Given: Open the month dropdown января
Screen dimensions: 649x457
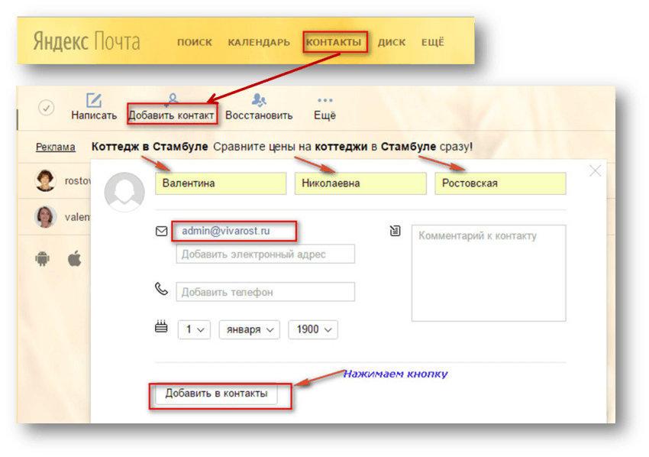Looking at the screenshot, I should 249,330.
